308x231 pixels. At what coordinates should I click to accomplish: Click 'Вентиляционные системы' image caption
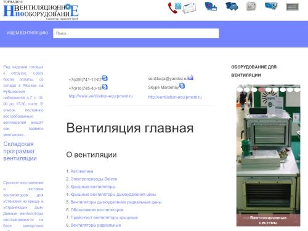click(x=268, y=221)
